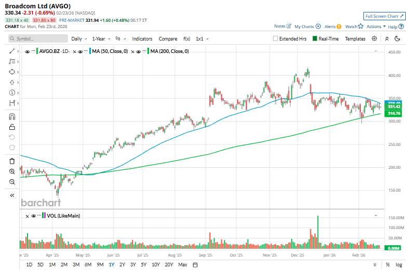The height and width of the screenshot is (270, 406).
Task: Collapse the volume pane
Action: click(x=376, y=215)
